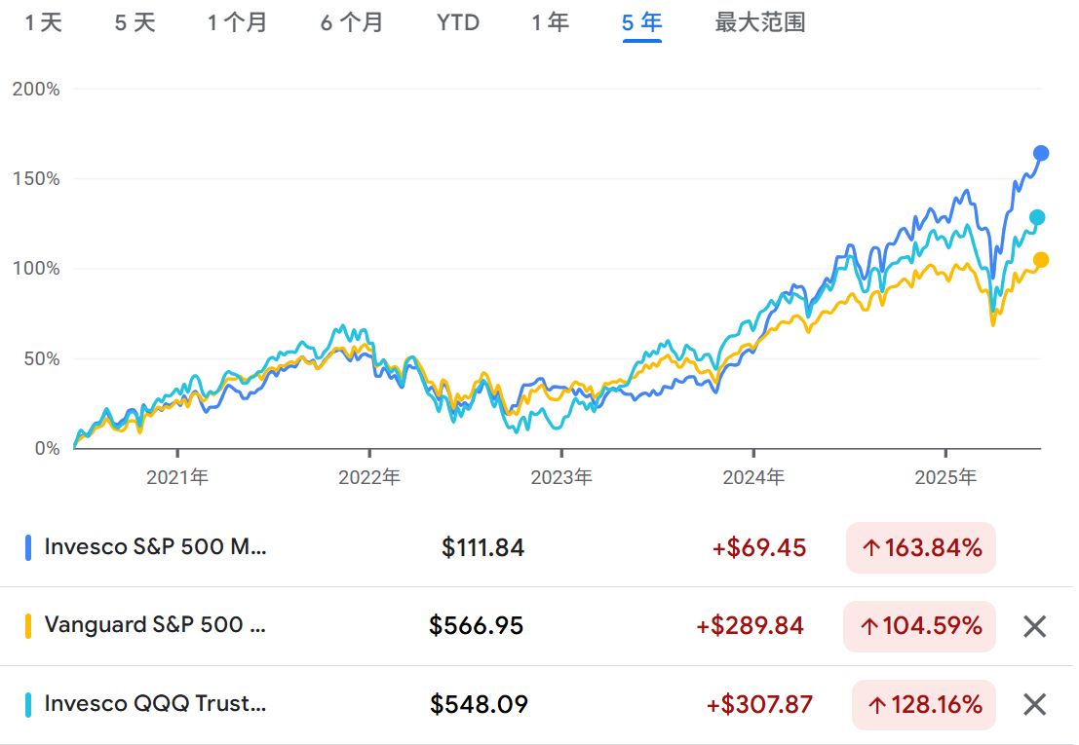This screenshot has height=745, width=1079.
Task: Click the ↑104.59% change badge
Action: coord(919,626)
